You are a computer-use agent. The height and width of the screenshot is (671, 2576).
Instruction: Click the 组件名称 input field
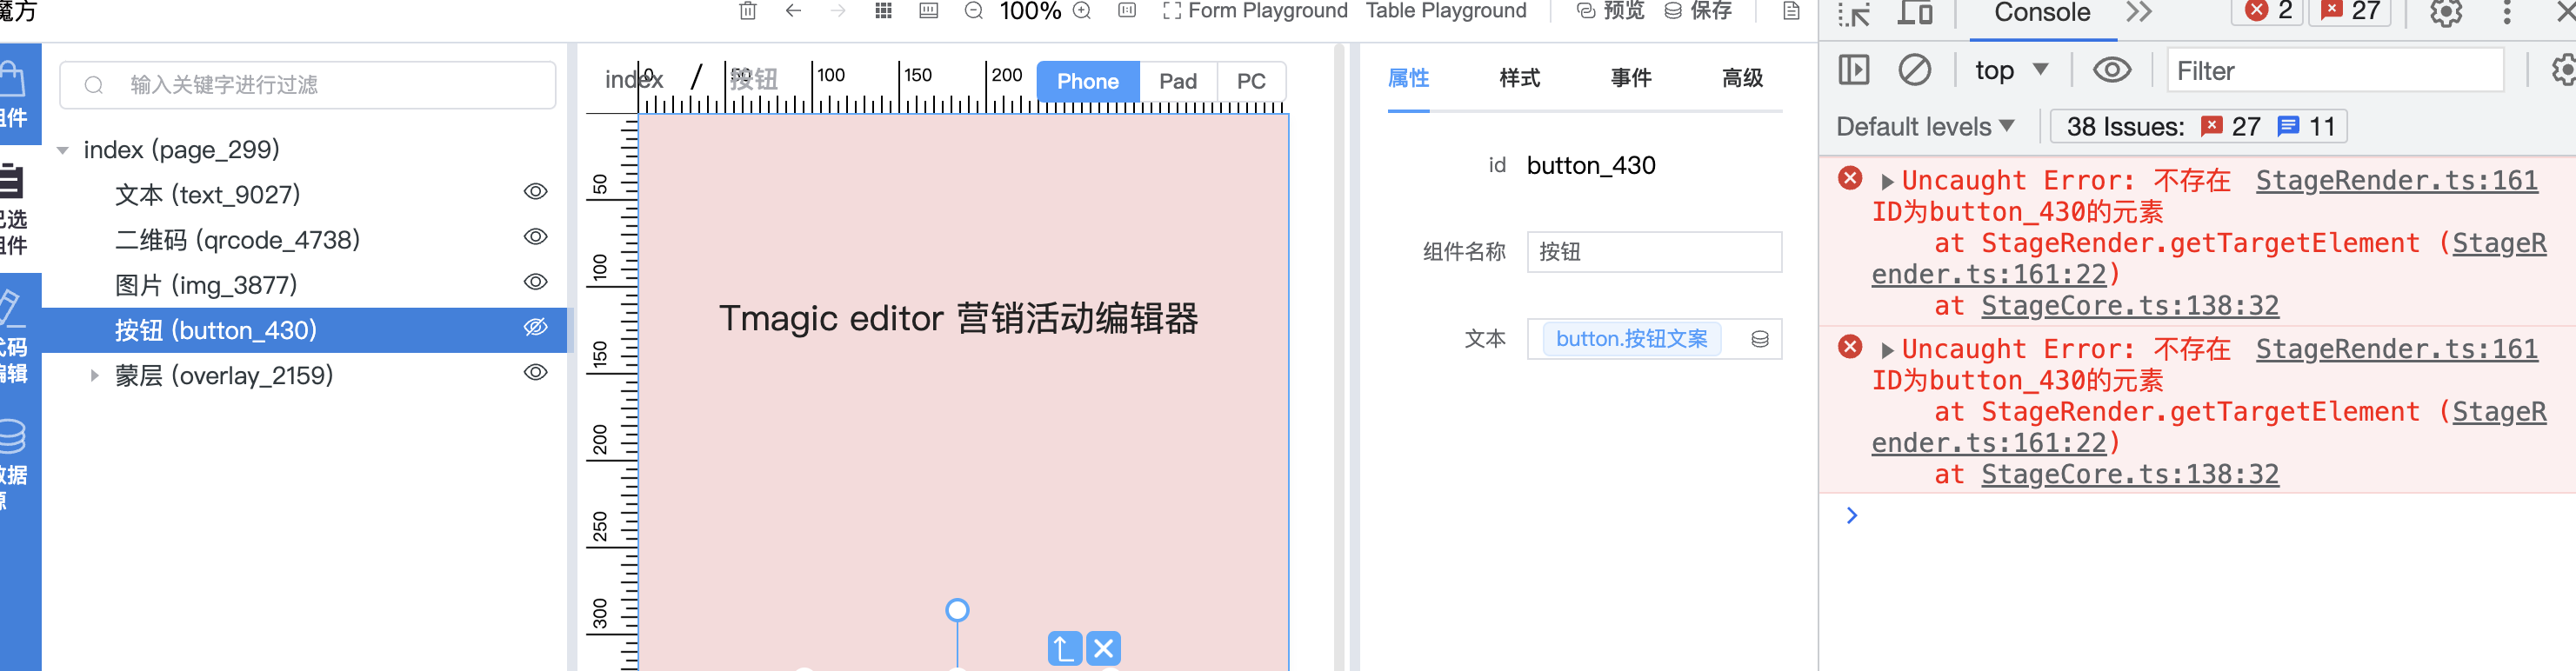tap(1654, 252)
